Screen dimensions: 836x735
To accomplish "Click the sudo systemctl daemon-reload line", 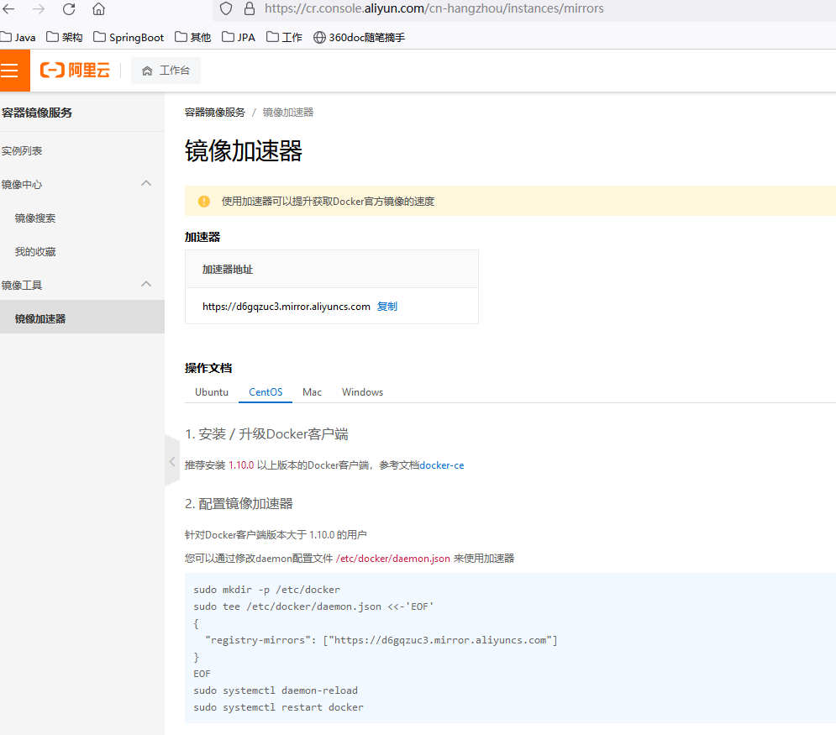I will 276,690.
